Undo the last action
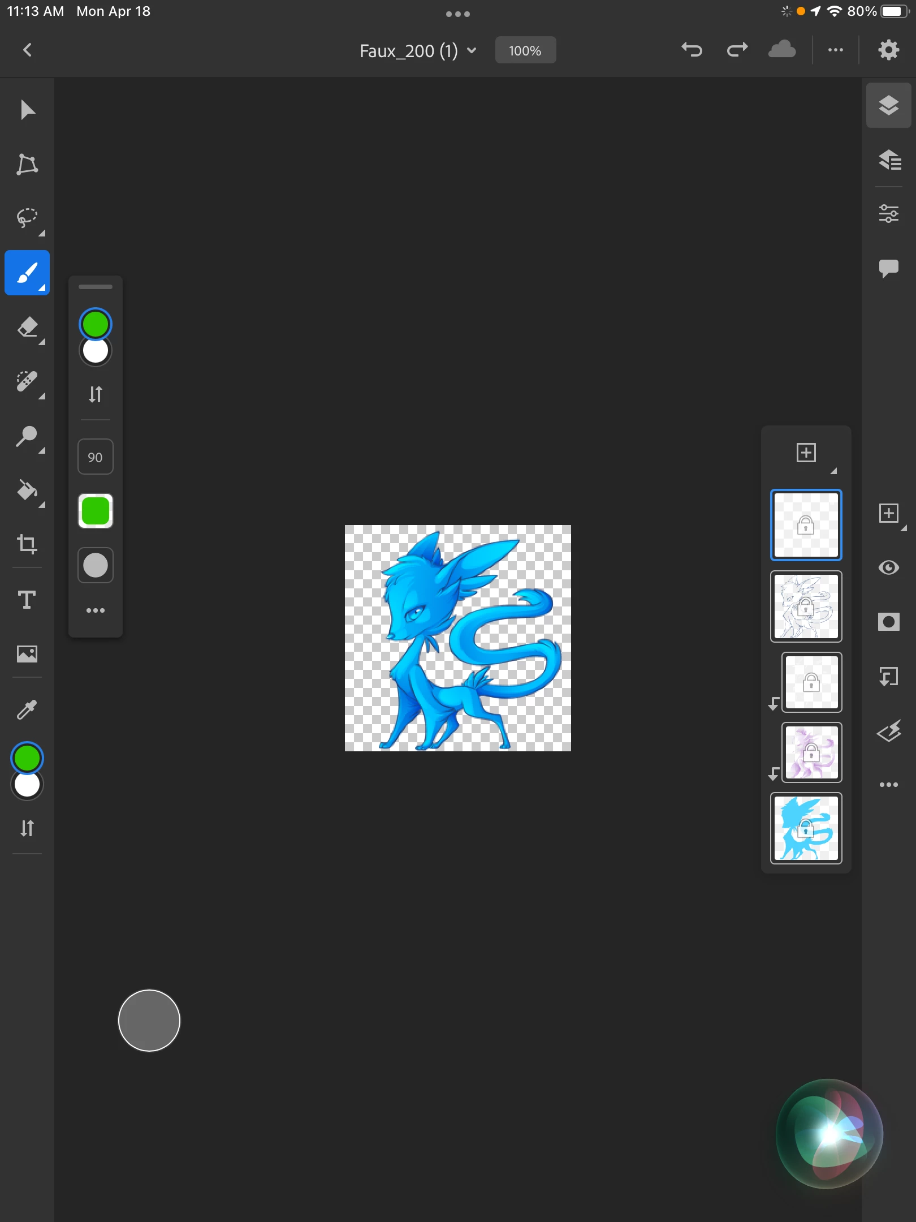Image resolution: width=916 pixels, height=1222 pixels. (x=692, y=50)
